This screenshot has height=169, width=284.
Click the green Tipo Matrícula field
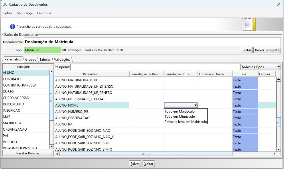tap(43, 50)
